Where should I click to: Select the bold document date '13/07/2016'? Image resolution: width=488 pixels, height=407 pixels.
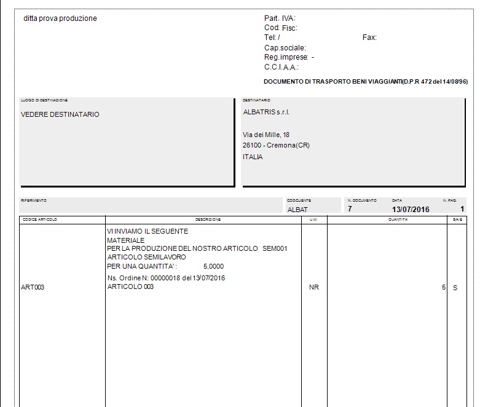point(411,209)
